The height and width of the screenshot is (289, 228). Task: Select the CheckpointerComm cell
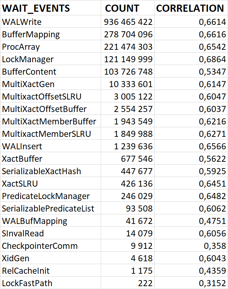[x=40, y=246]
